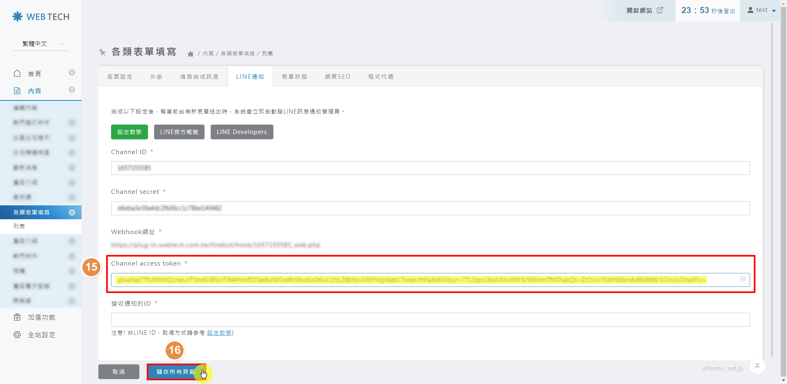
Task: Switch to the 版面設定 tab
Action: [x=120, y=77]
